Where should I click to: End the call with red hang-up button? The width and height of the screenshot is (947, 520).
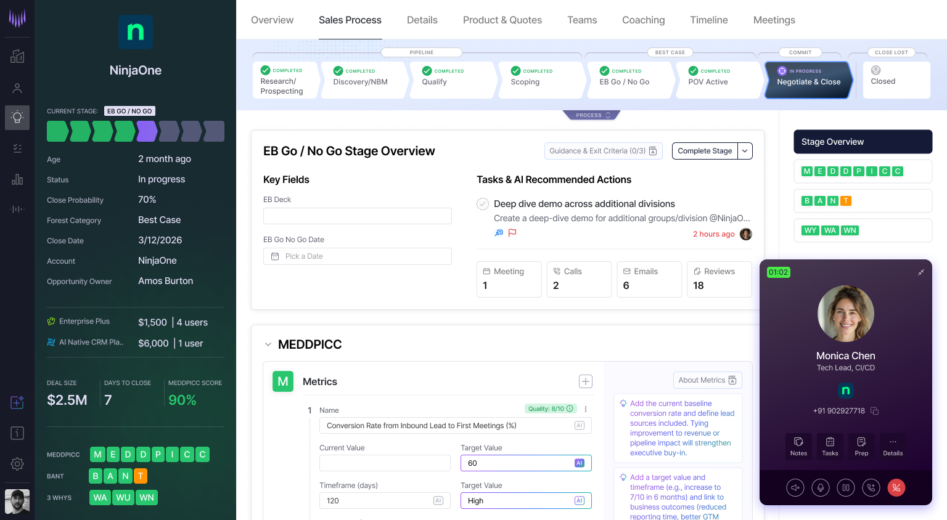coord(896,488)
